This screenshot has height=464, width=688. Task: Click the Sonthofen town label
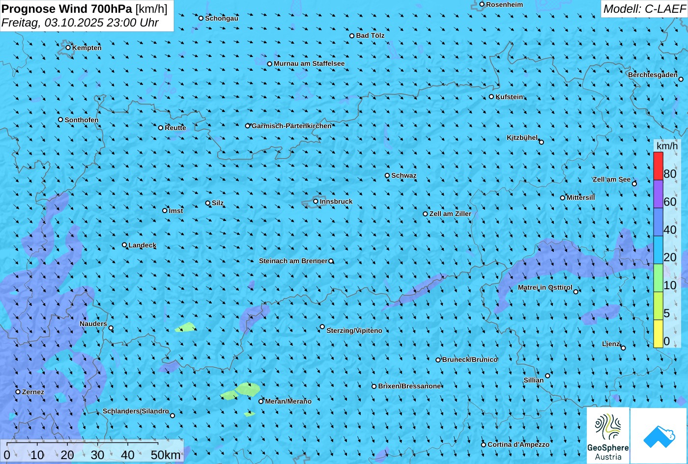82,120
